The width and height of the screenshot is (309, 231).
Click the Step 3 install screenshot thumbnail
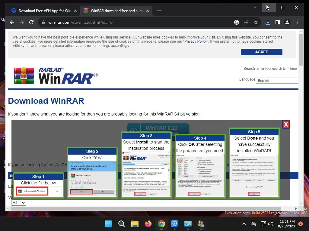pos(146,174)
